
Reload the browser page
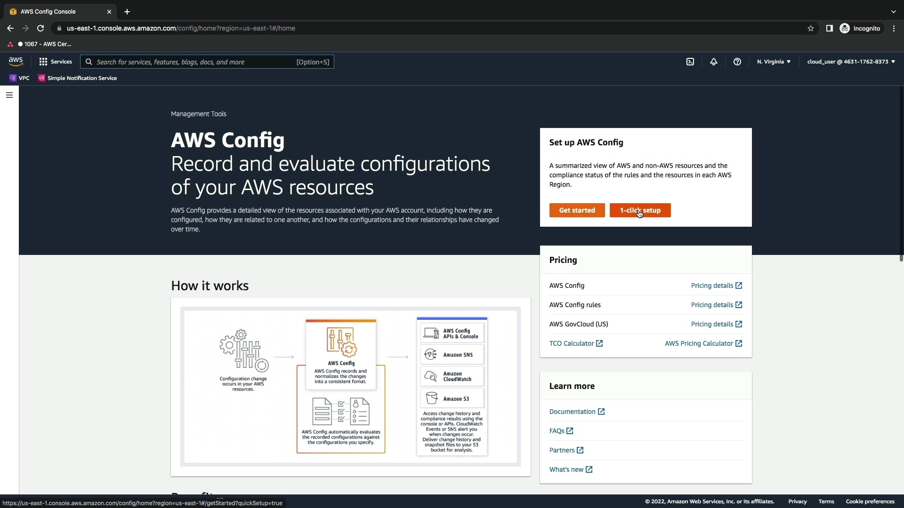pos(40,28)
